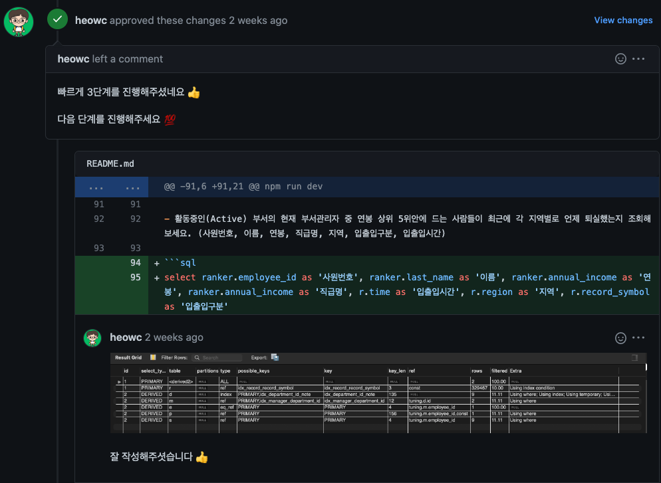This screenshot has width=661, height=483.
Task: Open heowc profile link in approval line
Action: [x=91, y=20]
